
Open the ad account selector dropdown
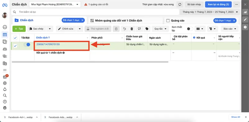click(x=55, y=4)
